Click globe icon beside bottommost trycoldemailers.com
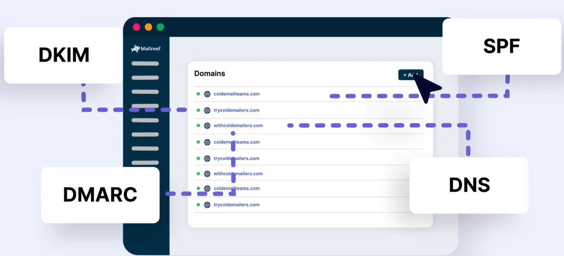The height and width of the screenshot is (256, 564). tap(207, 205)
